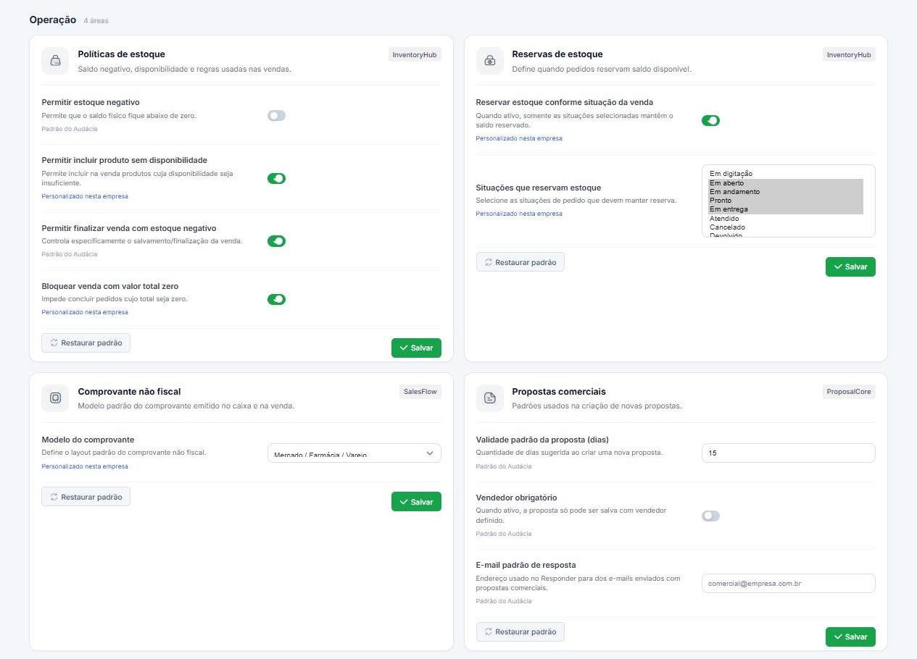This screenshot has height=659, width=917.
Task: Restore defaults in Políticas de estoque card
Action: coord(86,343)
